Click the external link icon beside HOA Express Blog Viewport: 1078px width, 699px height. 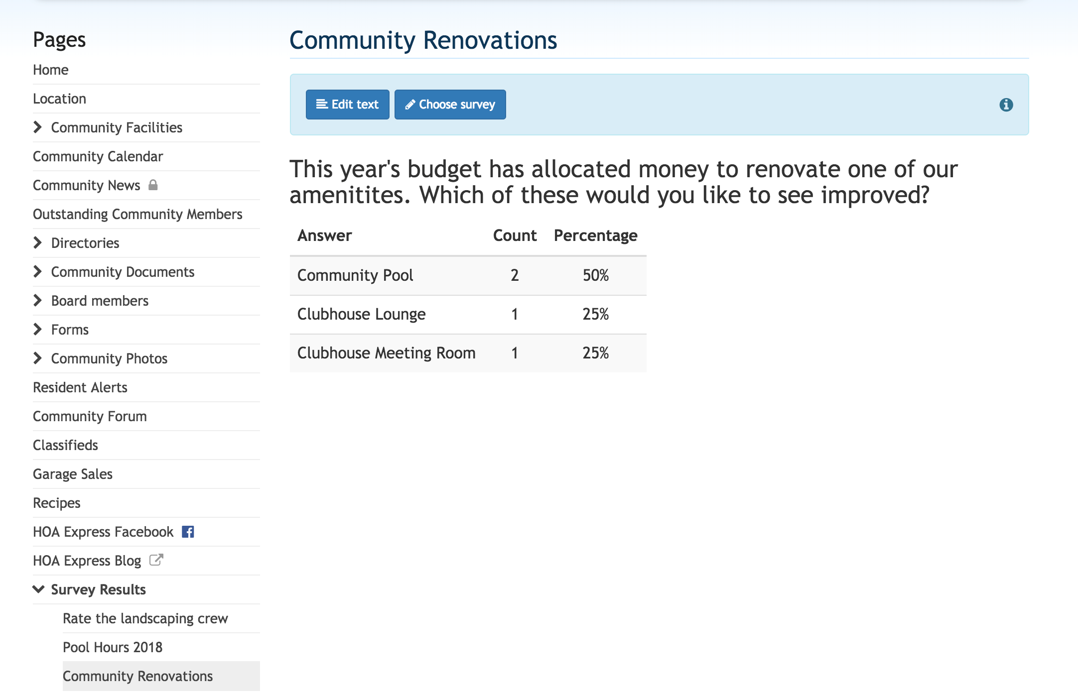[156, 560]
